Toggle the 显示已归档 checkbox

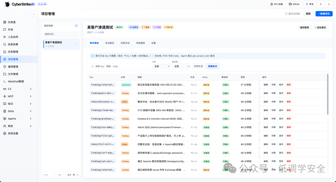286,14
